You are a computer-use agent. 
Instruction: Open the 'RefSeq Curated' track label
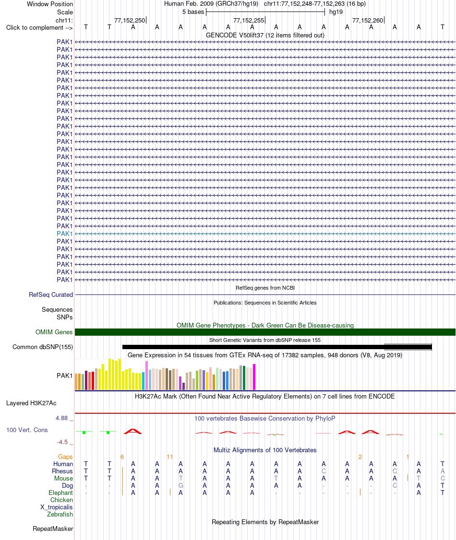[x=51, y=295]
